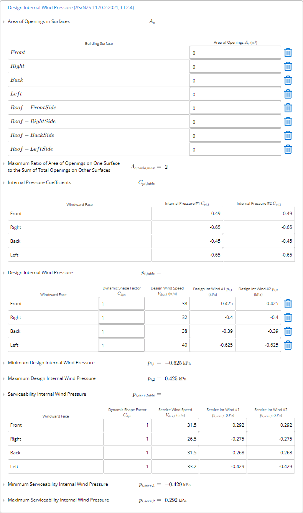This screenshot has height=513, width=303.
Task: Click Building Surface column header
Action: click(x=99, y=44)
